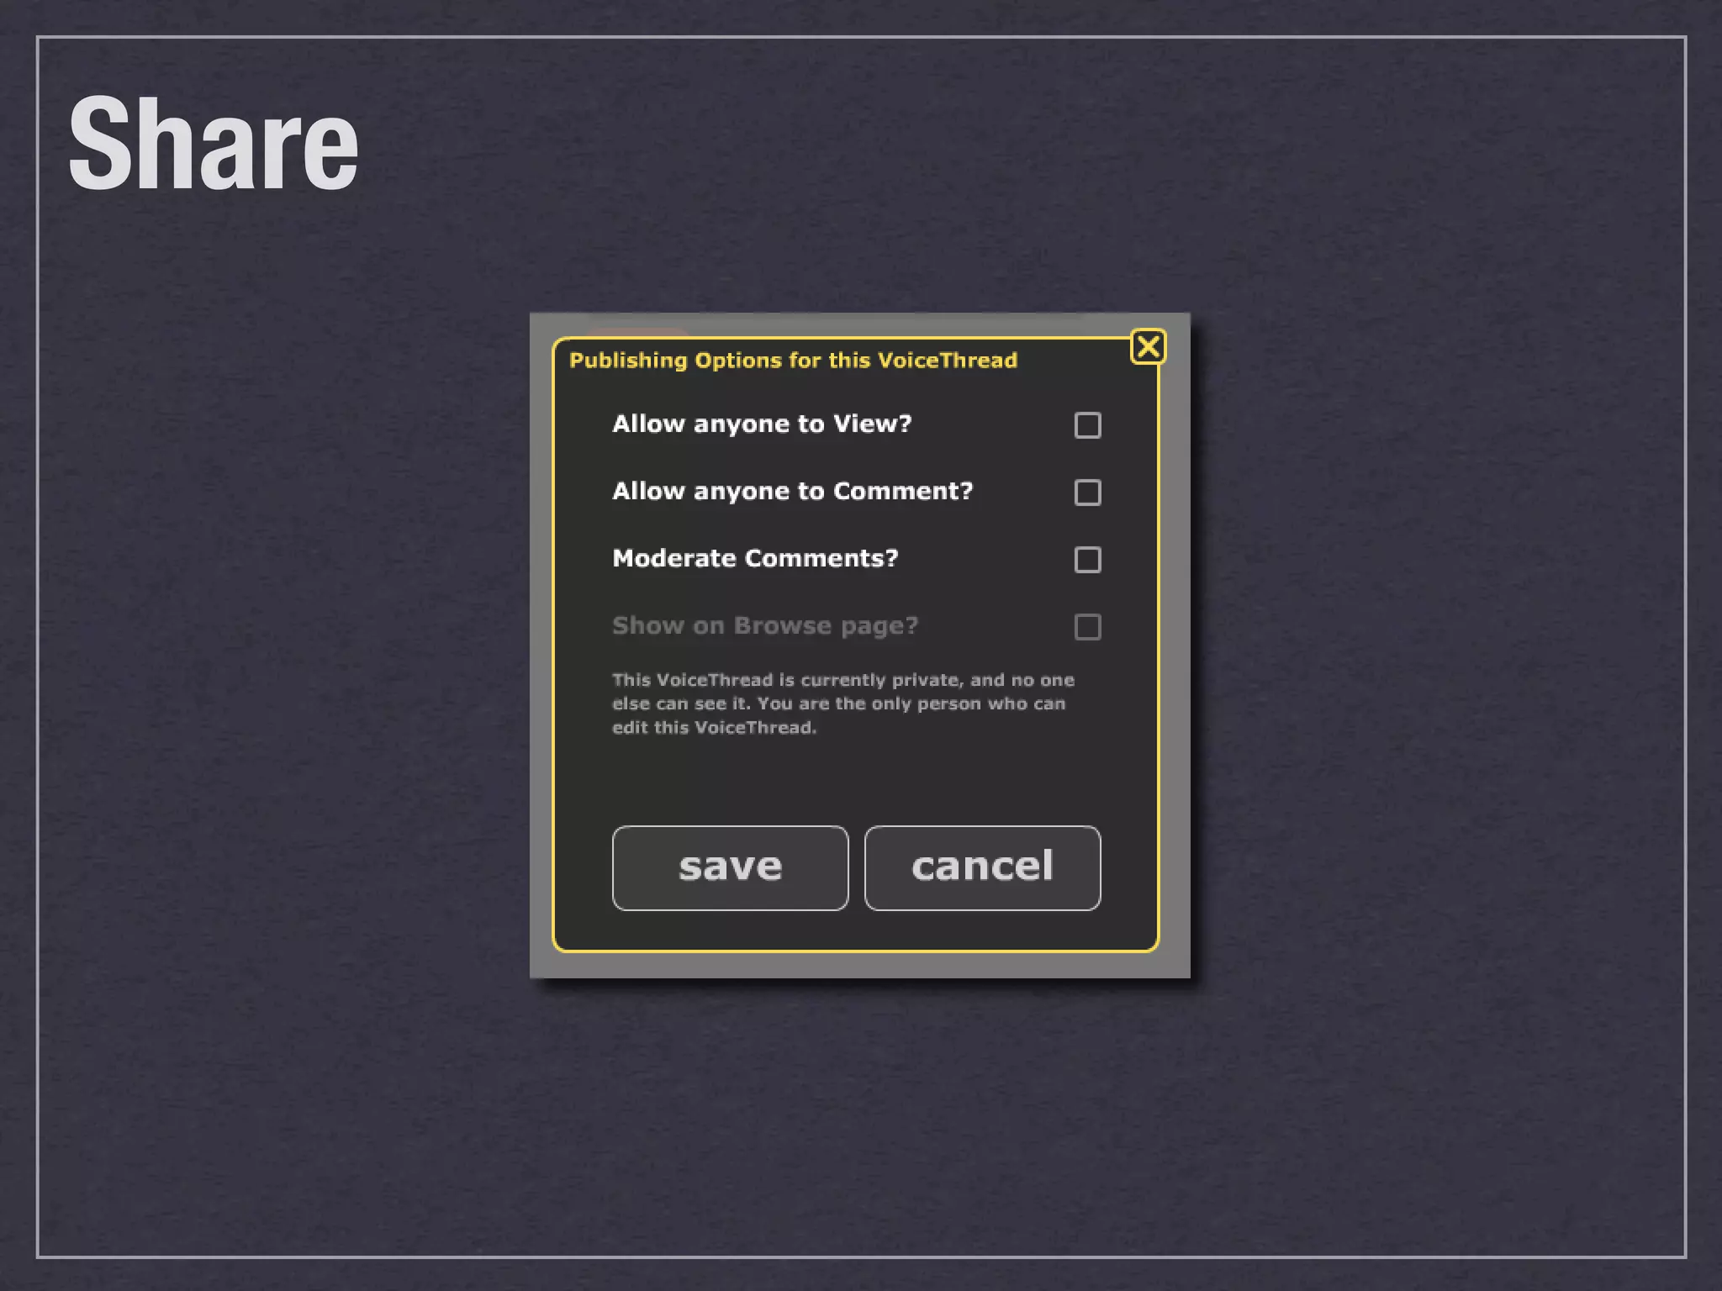
Task: Click the 'Allow anyone to View?' label
Action: [x=761, y=424]
